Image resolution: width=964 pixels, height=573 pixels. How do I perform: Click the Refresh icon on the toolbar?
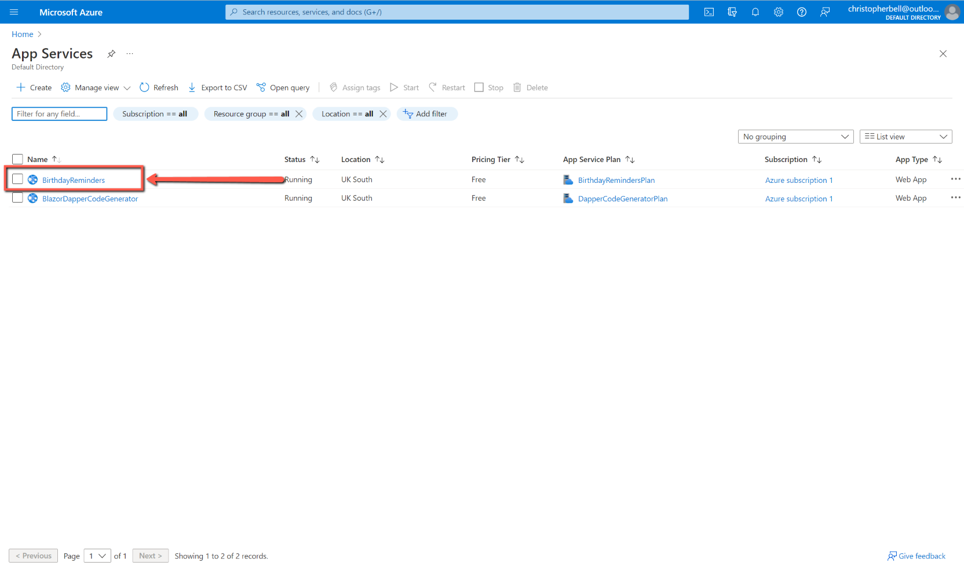pyautogui.click(x=144, y=87)
